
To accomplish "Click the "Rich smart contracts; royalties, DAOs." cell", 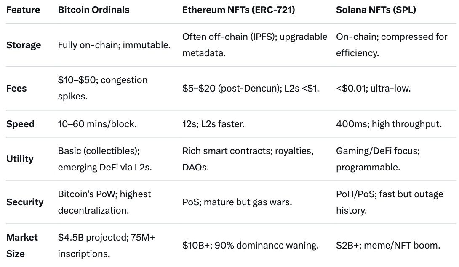I will point(248,159).
